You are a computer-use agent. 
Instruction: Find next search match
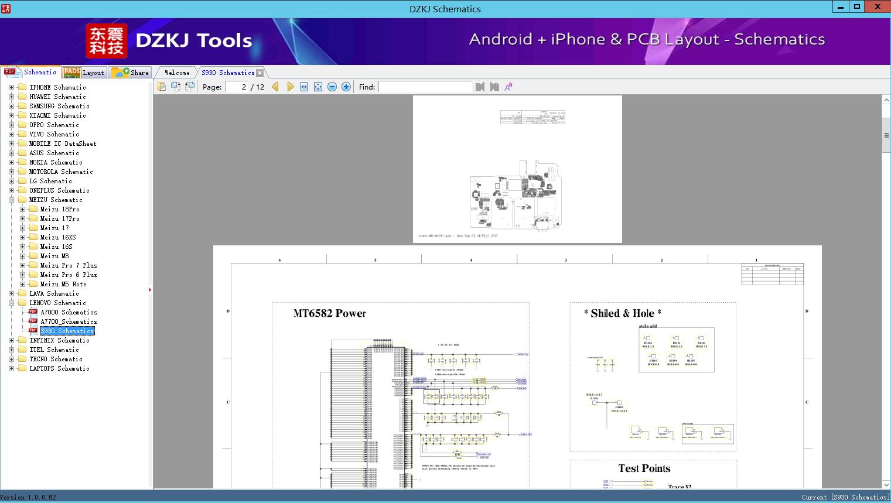(x=494, y=87)
